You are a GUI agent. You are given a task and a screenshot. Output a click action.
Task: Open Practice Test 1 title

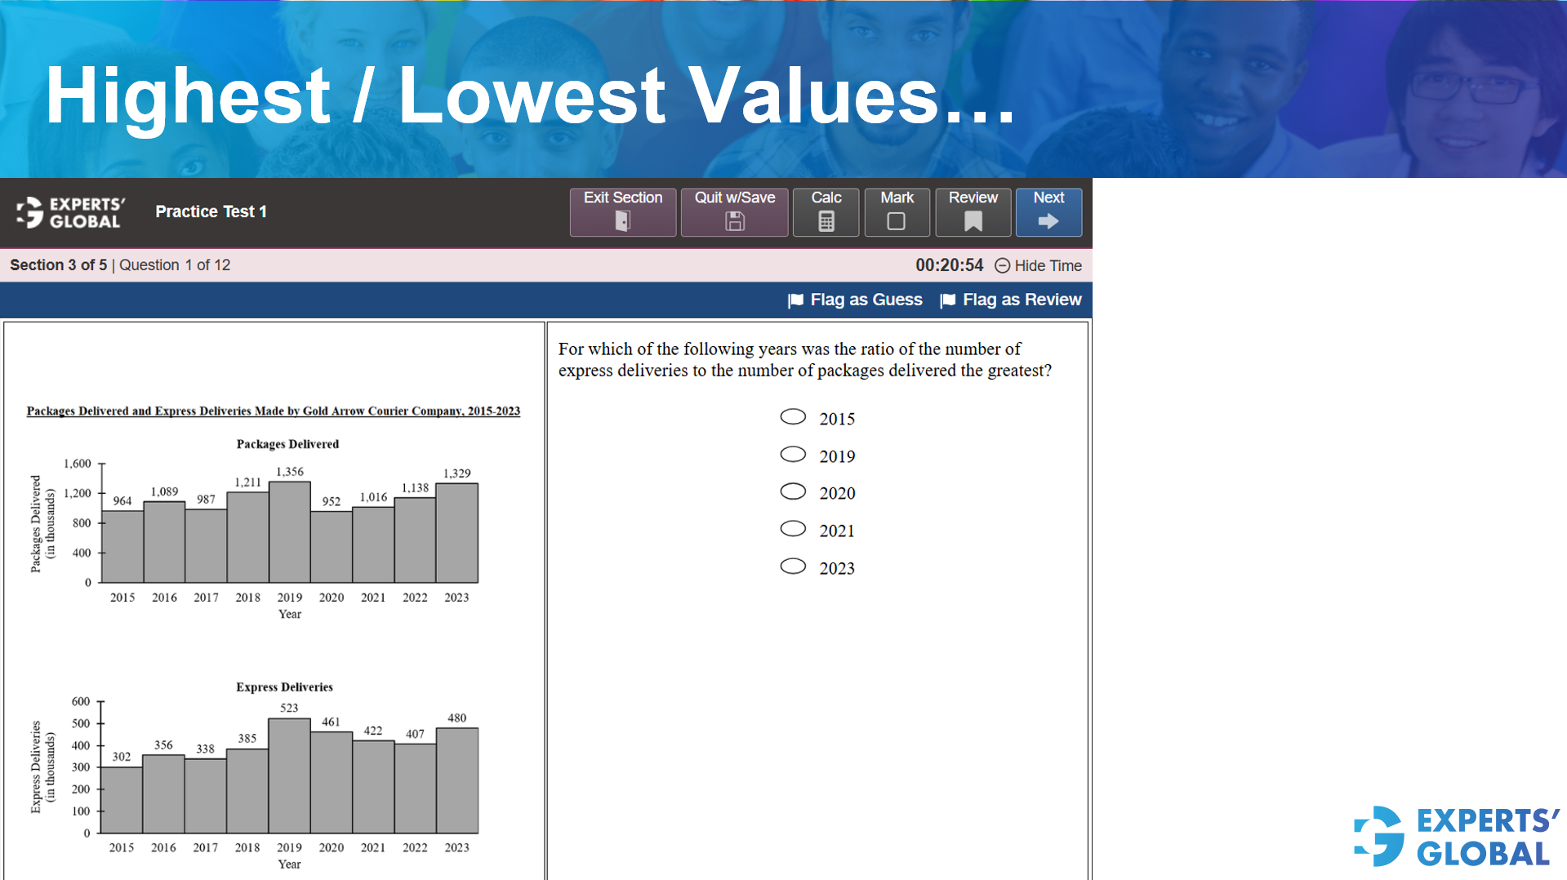pyautogui.click(x=211, y=211)
